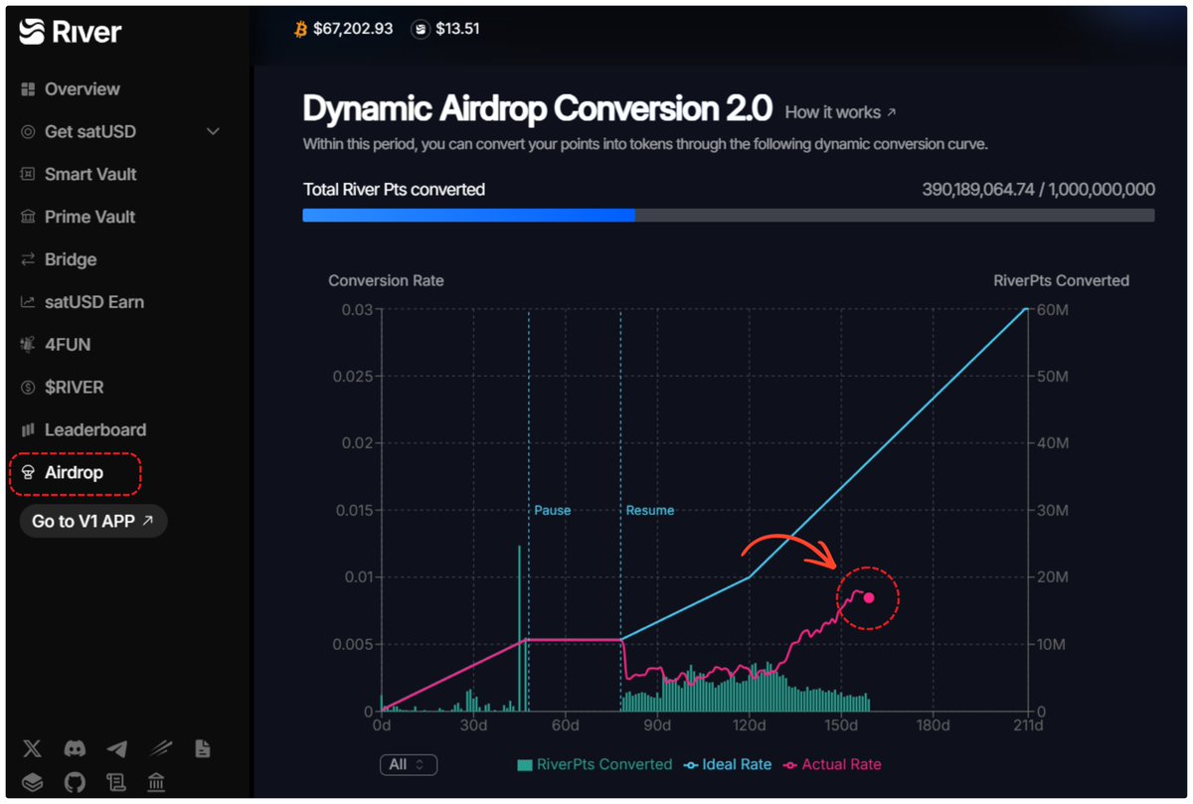Click the Bridge swap-arrows icon
Image resolution: width=1193 pixels, height=804 pixels.
28,259
